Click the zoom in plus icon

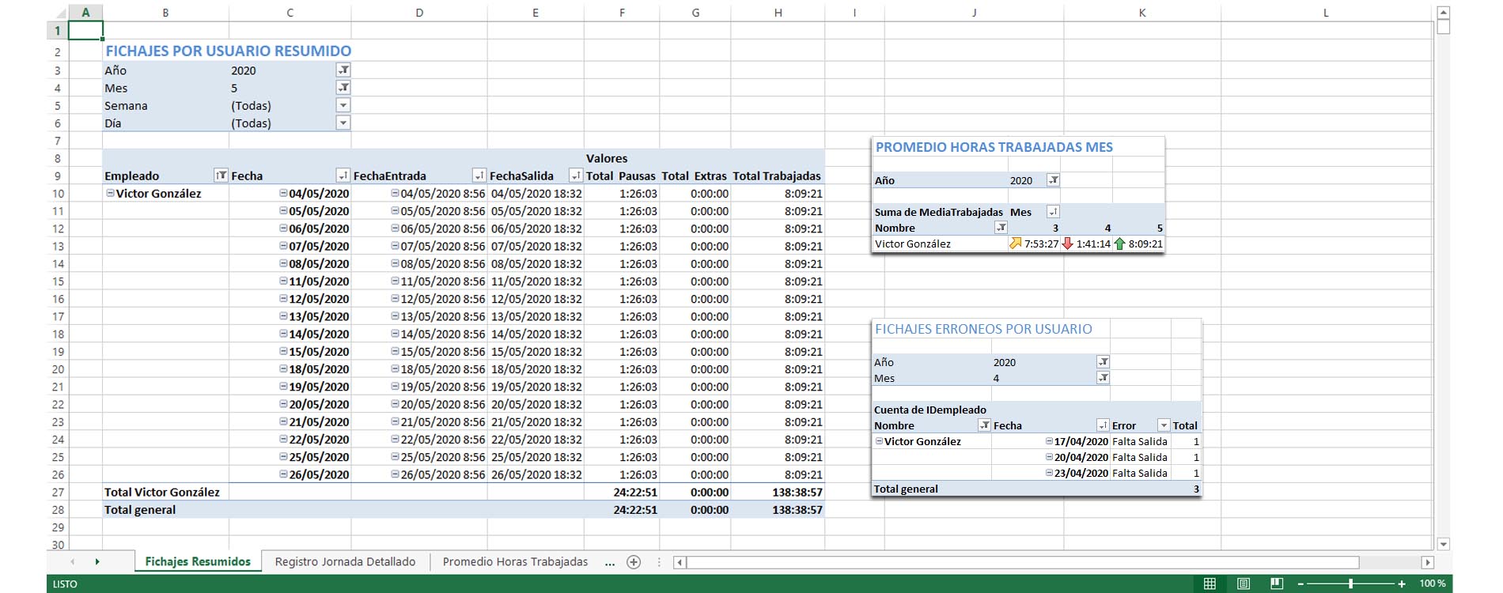(x=1402, y=584)
